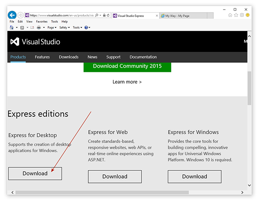This screenshot has height=203, width=260.
Task: Click the RSS feeds icon in the command bar
Action: point(22,27)
